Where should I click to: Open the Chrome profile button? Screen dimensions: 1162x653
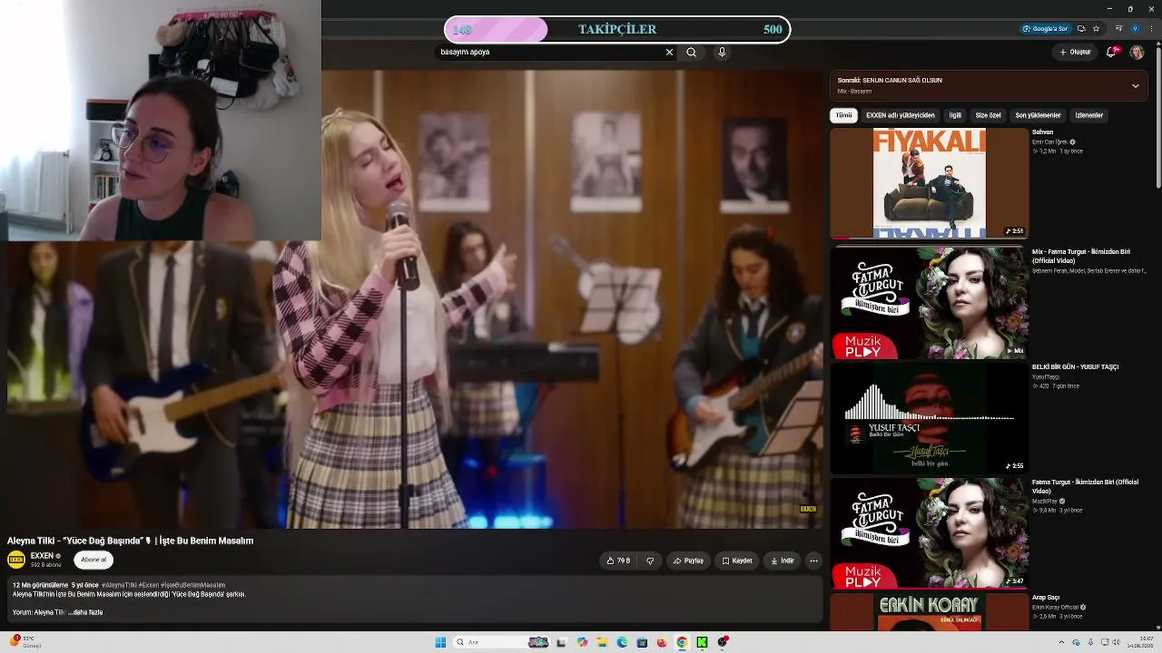click(x=1135, y=29)
